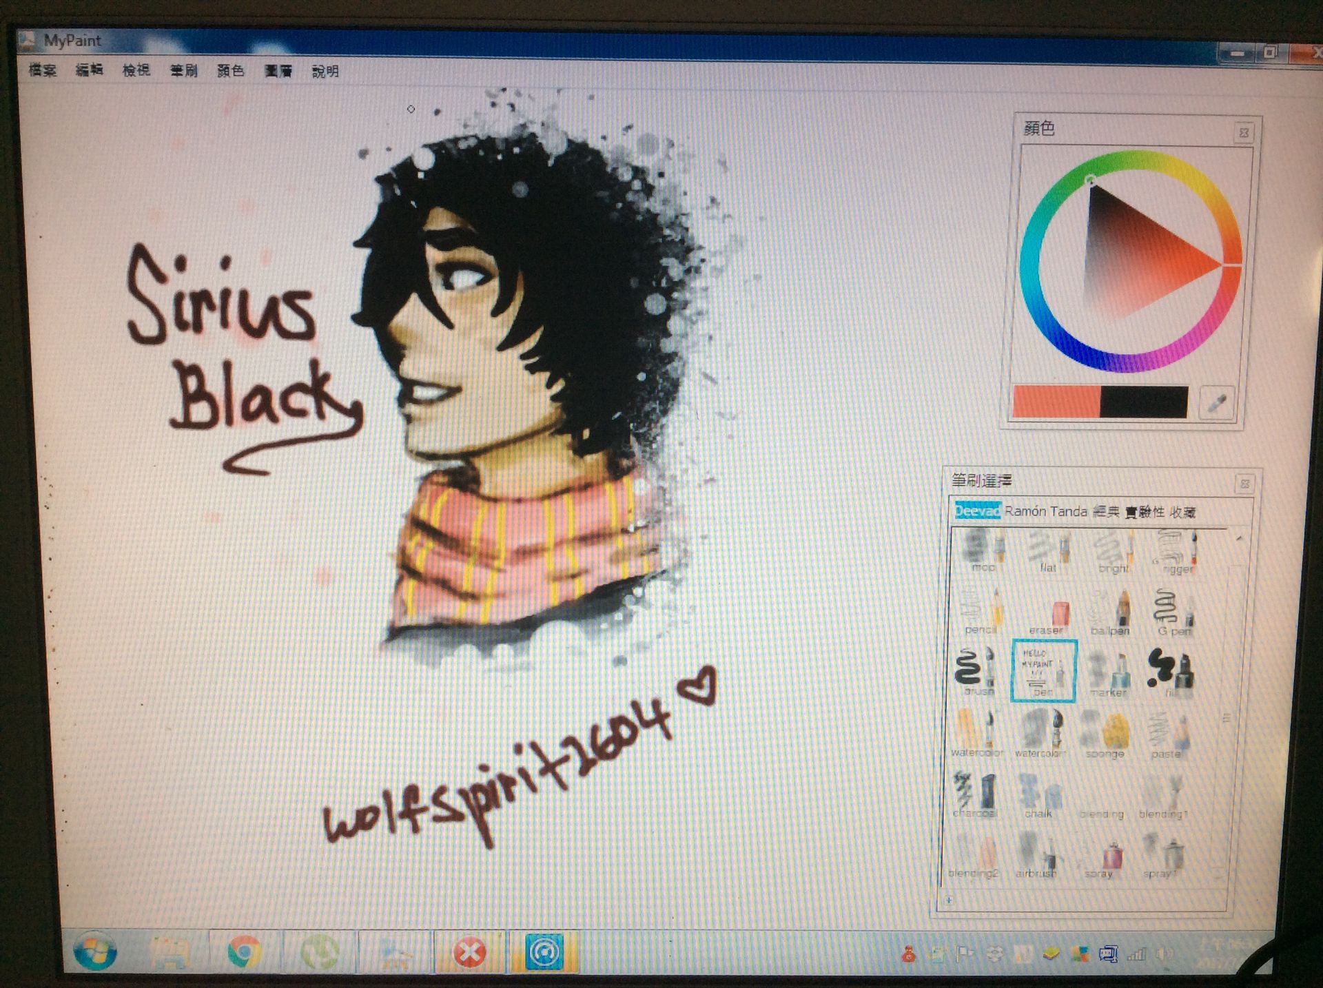Click the current orange color swatch
The width and height of the screenshot is (1323, 988).
[x=1056, y=401]
